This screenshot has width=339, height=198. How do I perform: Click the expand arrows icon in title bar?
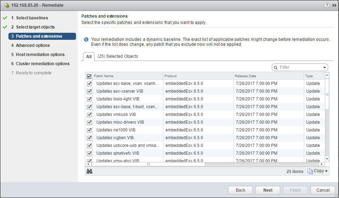334,5
